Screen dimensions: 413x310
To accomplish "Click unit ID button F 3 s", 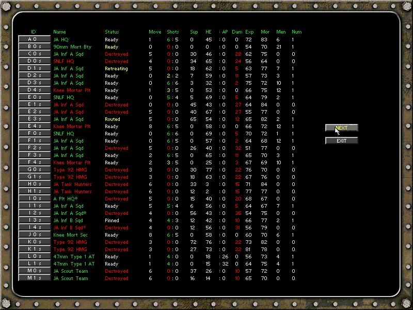I will click(x=35, y=156).
